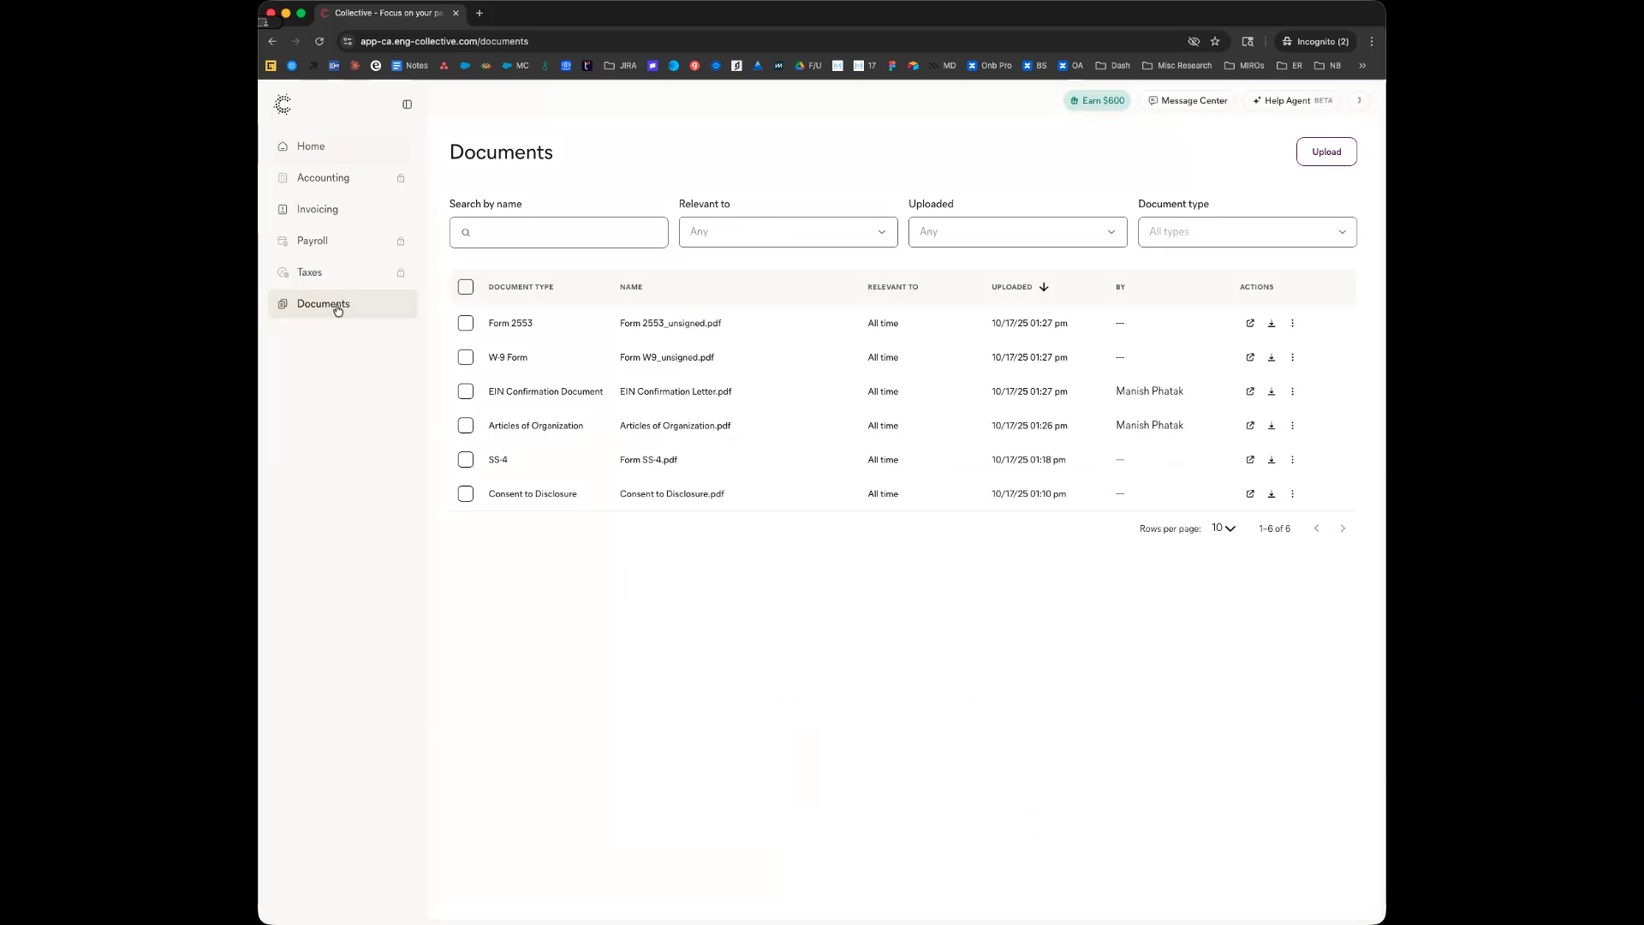The image size is (1644, 925).
Task: Navigate to Home in the sidebar
Action: click(x=311, y=146)
